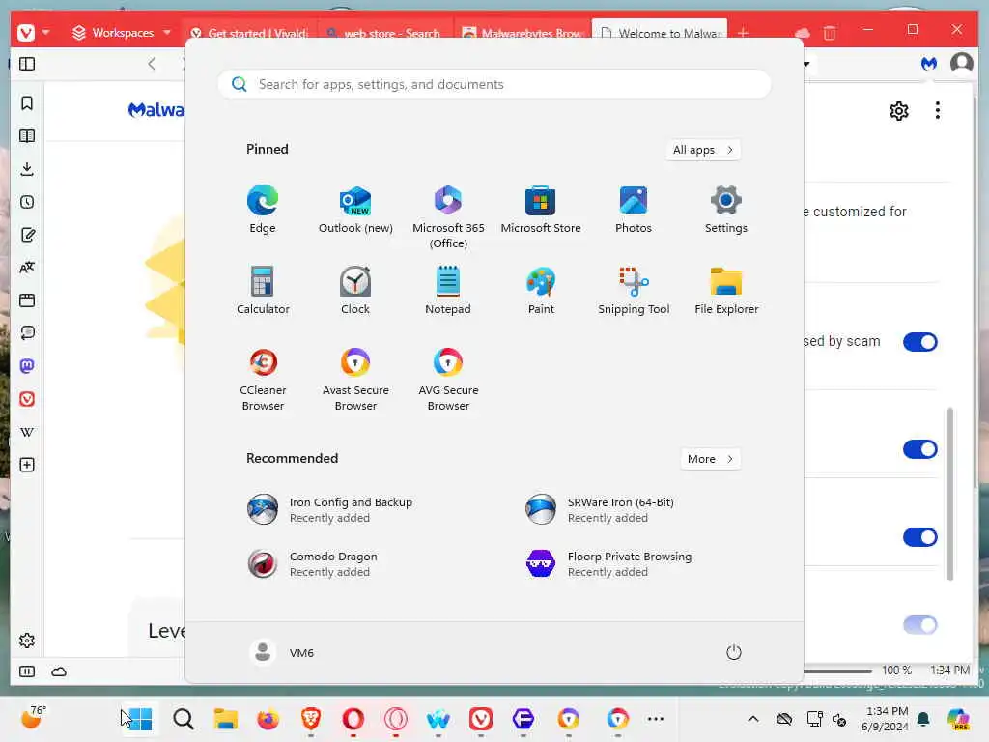Viewport: 989px width, 742px height.
Task: Toggle the second Malwarebytes protection switch
Action: pyautogui.click(x=920, y=449)
